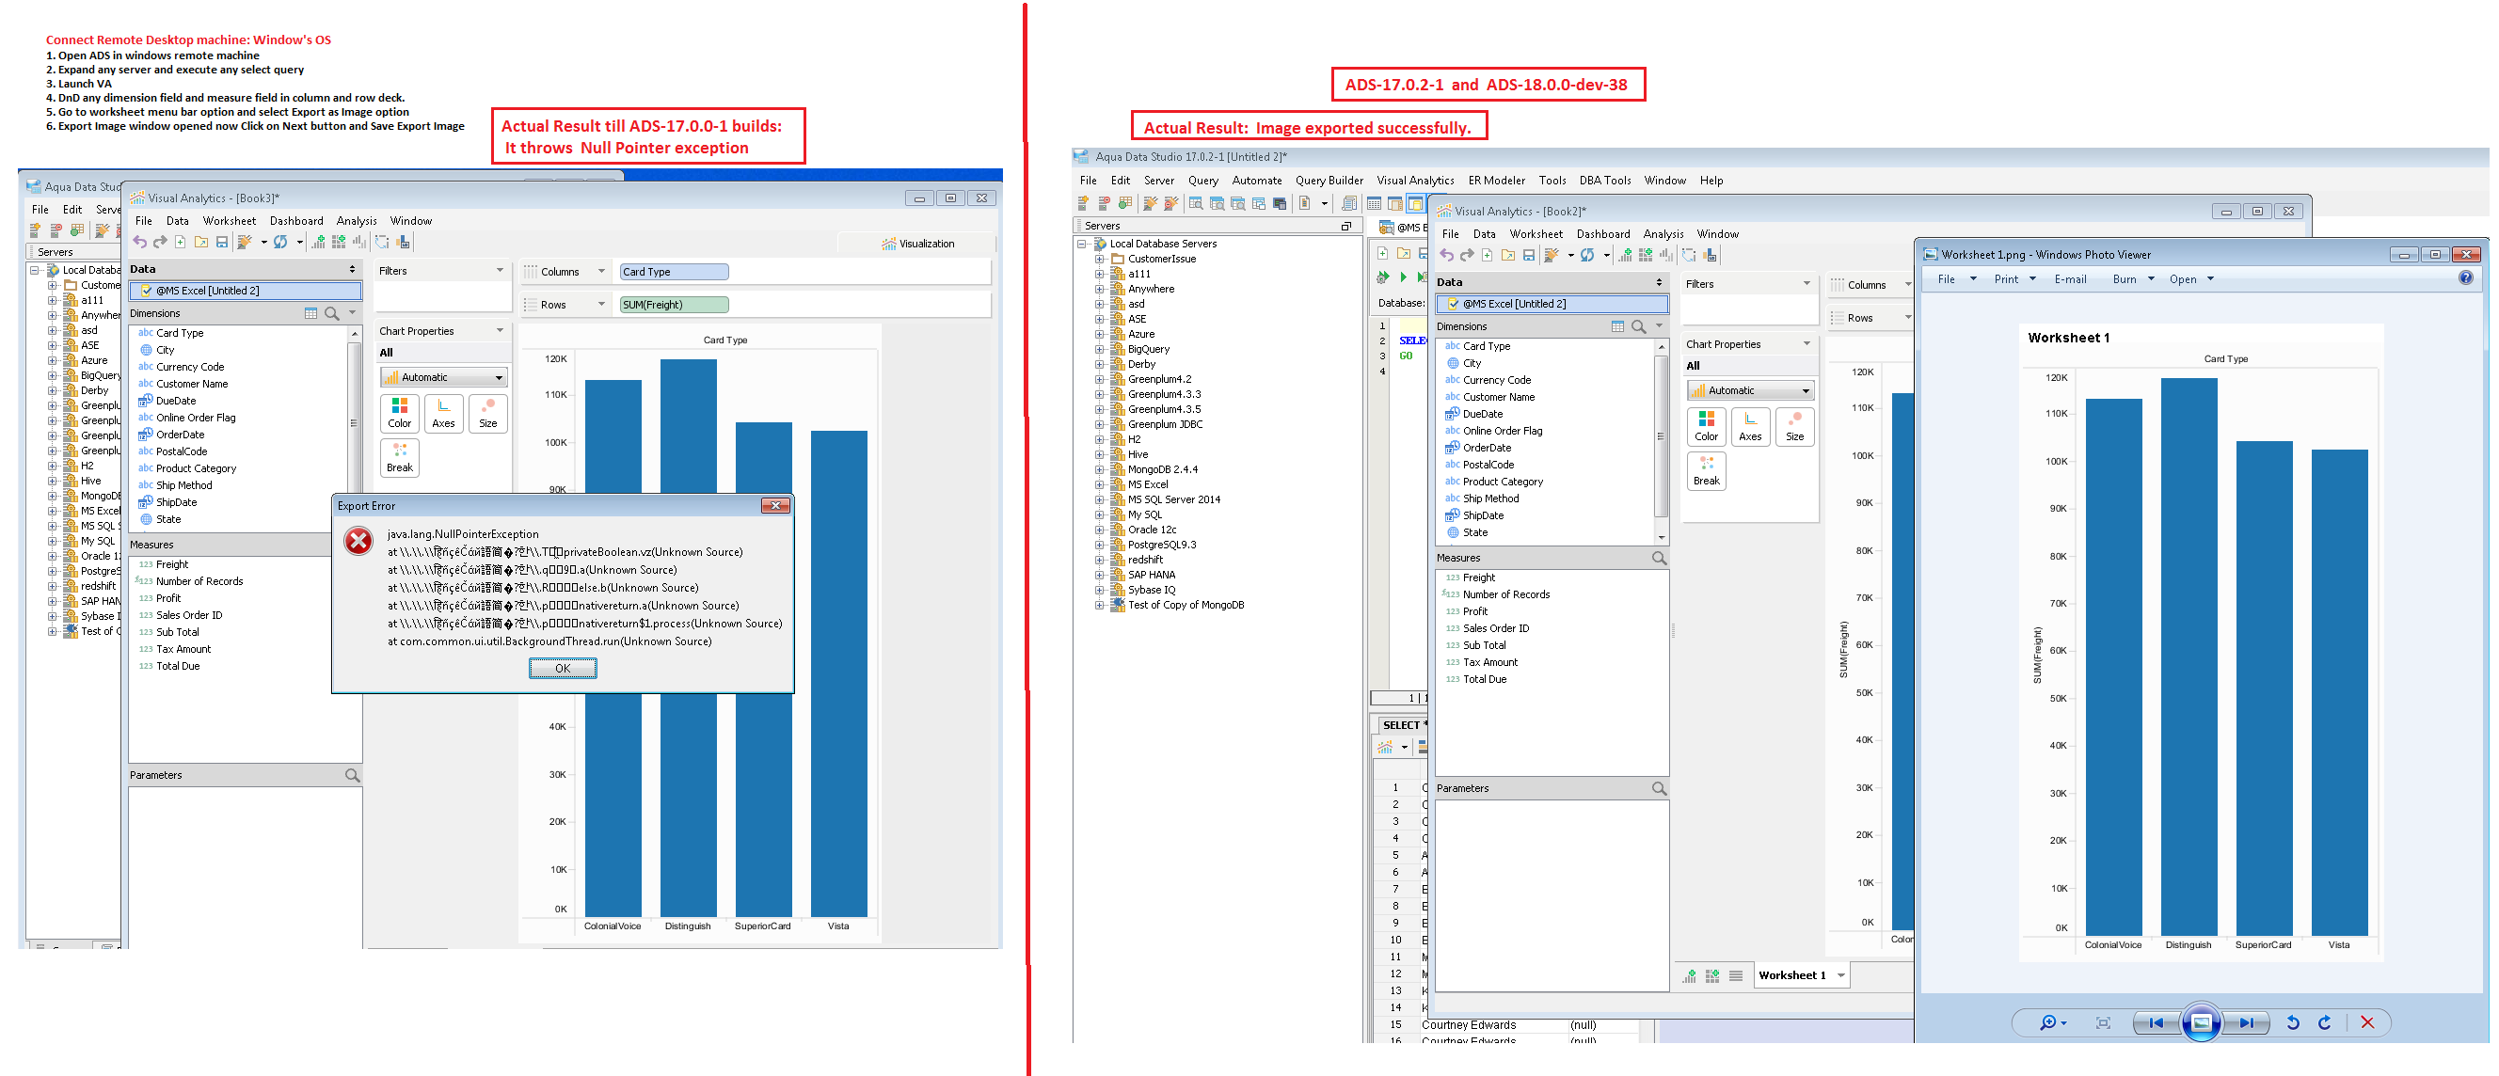The height and width of the screenshot is (1076, 2499).
Task: Open Photo Viewer help question mark icon
Action: click(2465, 278)
